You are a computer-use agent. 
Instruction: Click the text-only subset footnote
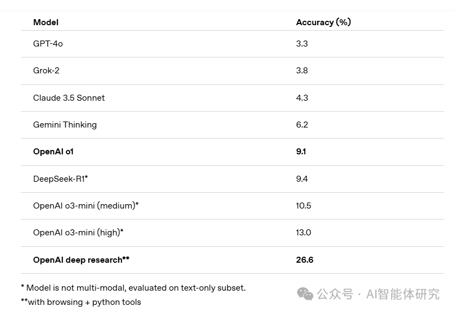pos(133,288)
